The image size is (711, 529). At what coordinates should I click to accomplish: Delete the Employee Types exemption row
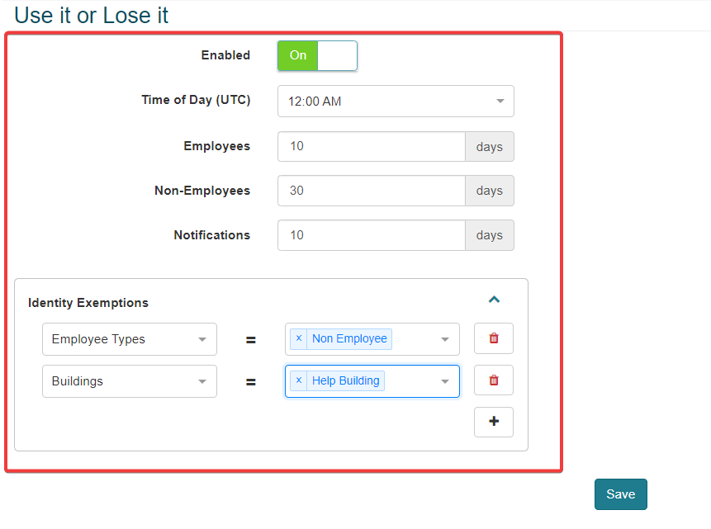point(494,338)
